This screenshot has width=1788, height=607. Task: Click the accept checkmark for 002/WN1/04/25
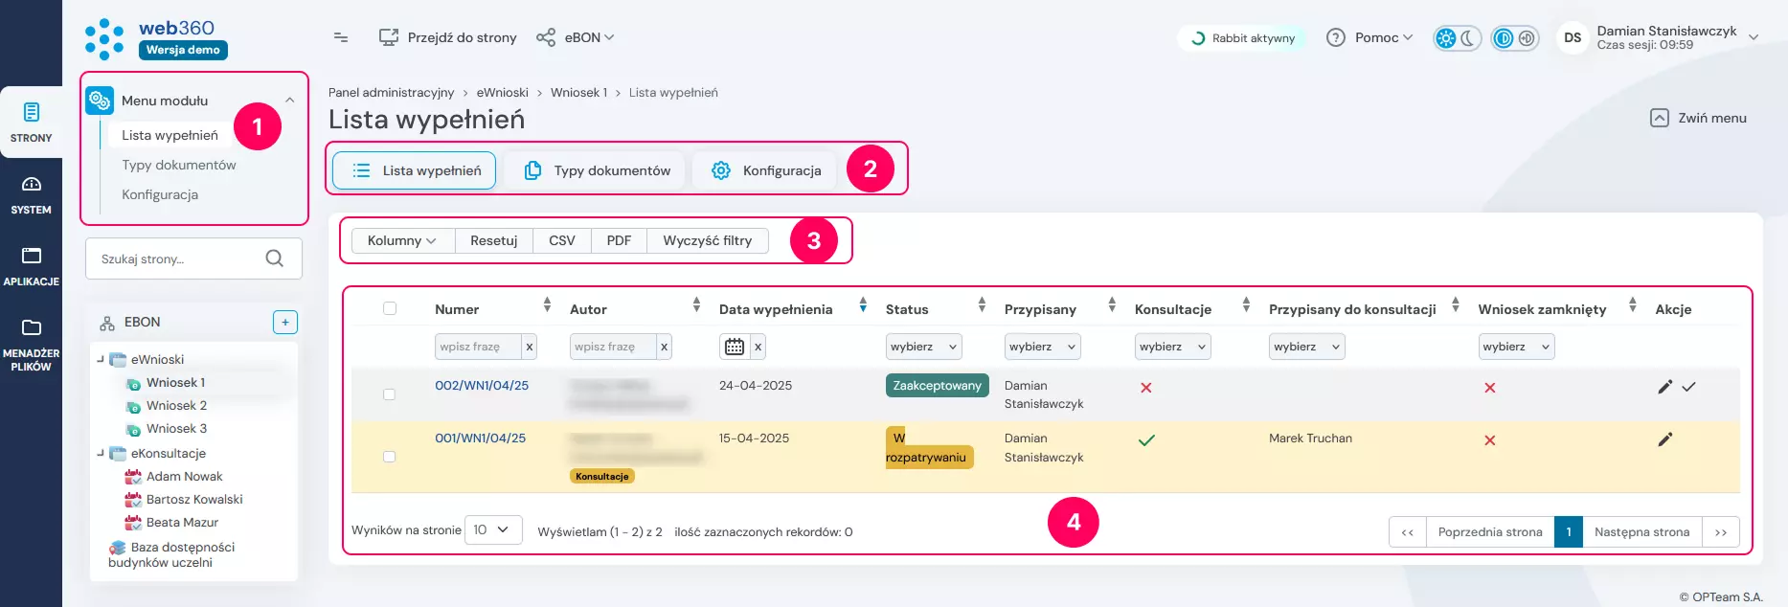(x=1688, y=387)
